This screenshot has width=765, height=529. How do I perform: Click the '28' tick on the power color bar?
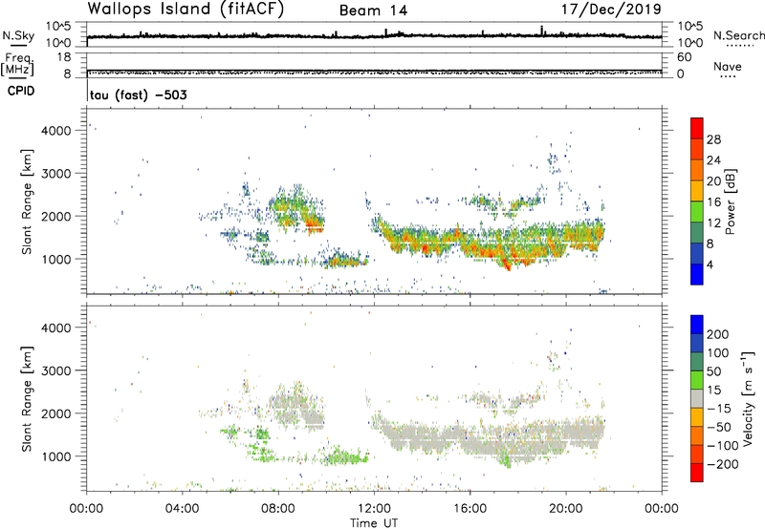click(713, 139)
